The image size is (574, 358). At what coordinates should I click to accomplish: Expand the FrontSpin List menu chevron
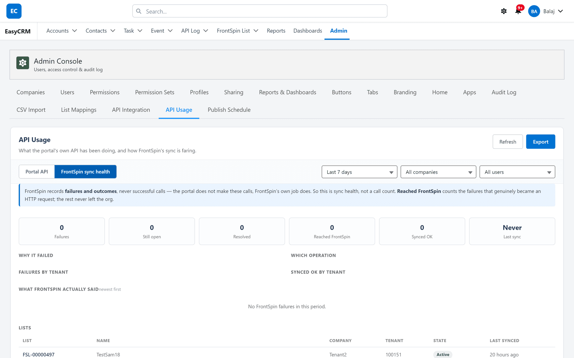256,31
